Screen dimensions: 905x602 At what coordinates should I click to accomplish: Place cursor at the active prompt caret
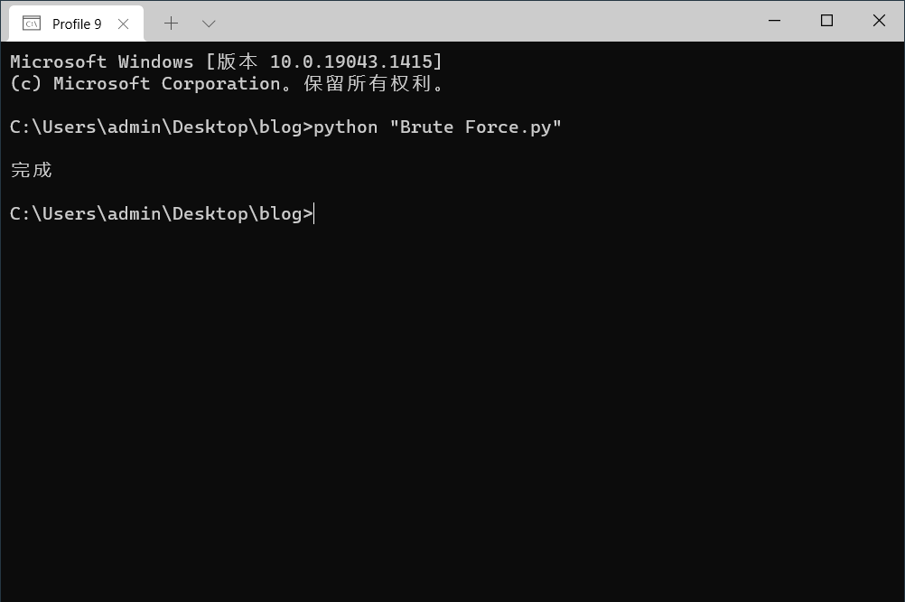click(x=314, y=213)
